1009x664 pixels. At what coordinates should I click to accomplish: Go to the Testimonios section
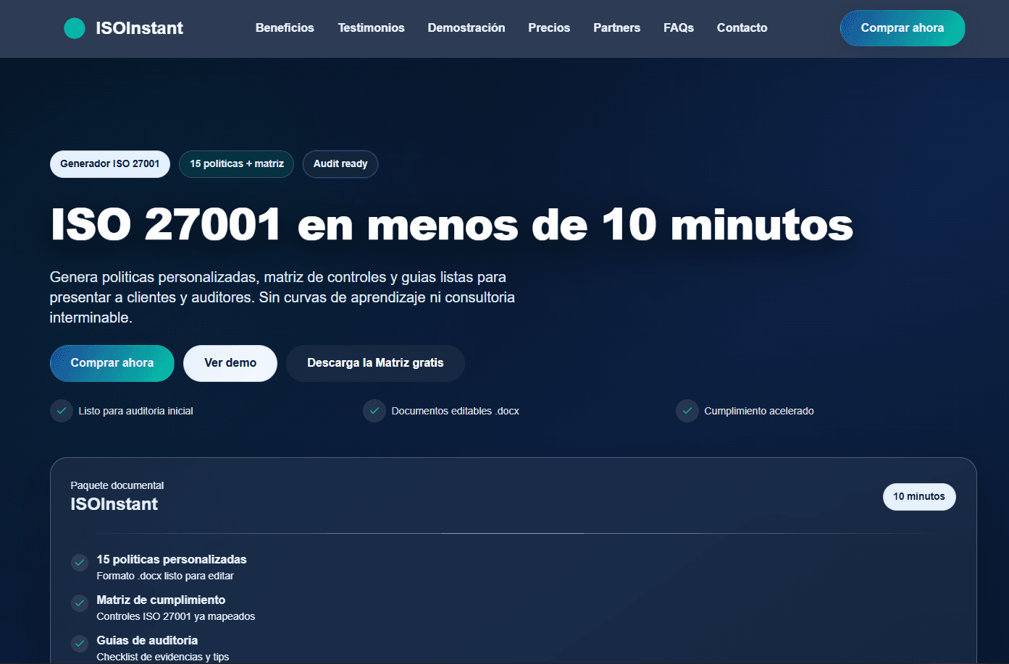click(371, 28)
